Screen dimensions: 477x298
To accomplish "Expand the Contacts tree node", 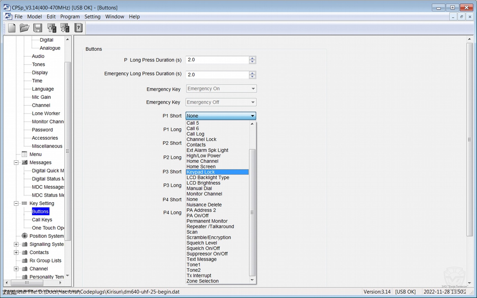I will (16, 252).
